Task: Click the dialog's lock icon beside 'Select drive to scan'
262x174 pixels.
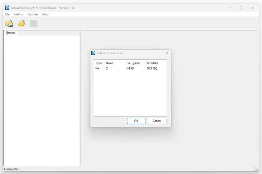Action: (93, 53)
